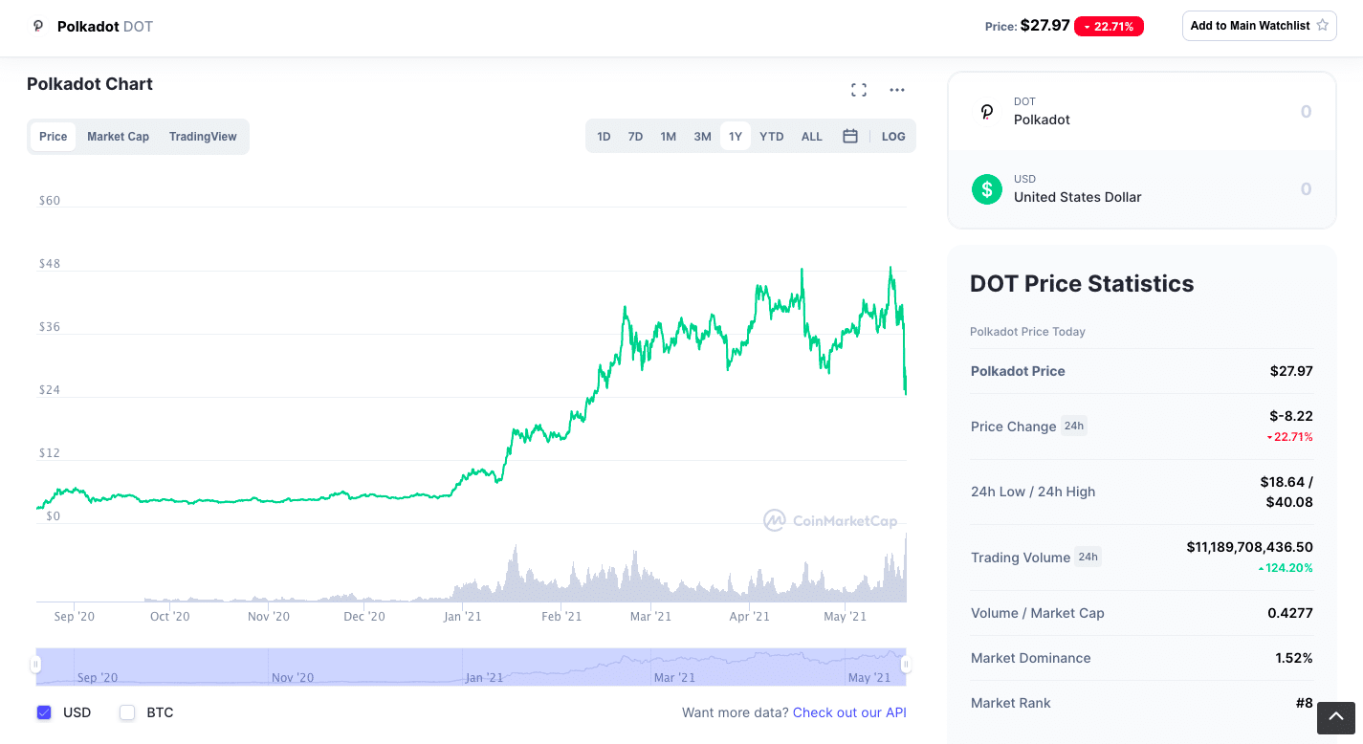Click the green 124.20% volume change
The image size is (1363, 744).
(x=1286, y=568)
